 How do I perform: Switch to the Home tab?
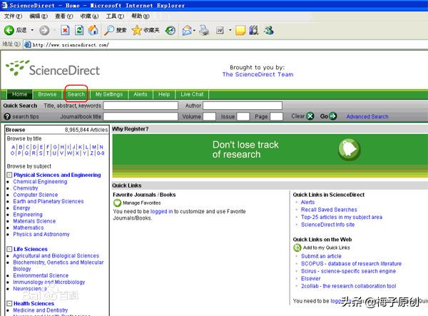pos(20,94)
